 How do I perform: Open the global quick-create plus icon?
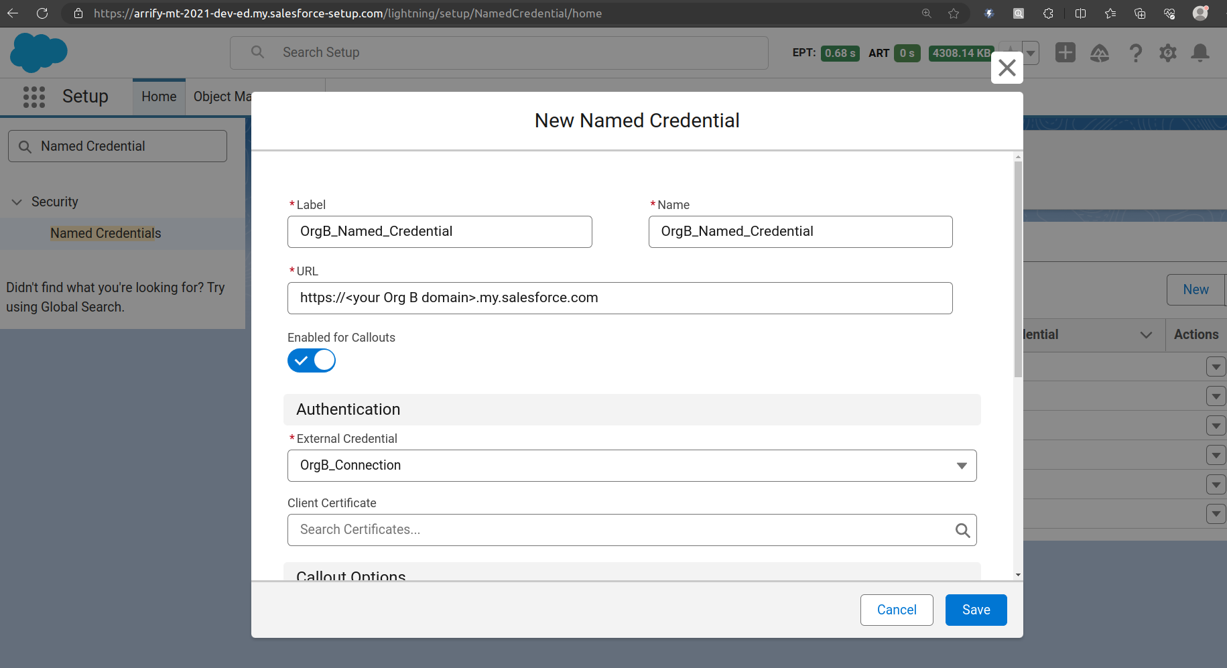pyautogui.click(x=1065, y=52)
